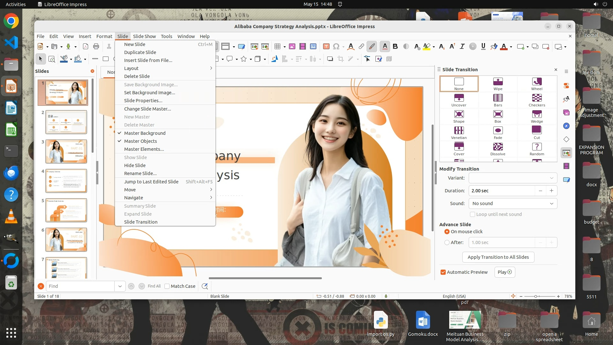Select the After radio button
Image resolution: width=613 pixels, height=345 pixels.
click(x=447, y=242)
